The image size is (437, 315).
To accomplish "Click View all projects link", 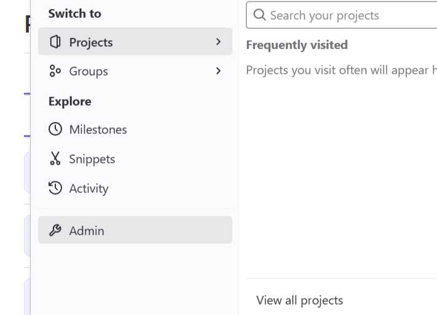I will [299, 300].
